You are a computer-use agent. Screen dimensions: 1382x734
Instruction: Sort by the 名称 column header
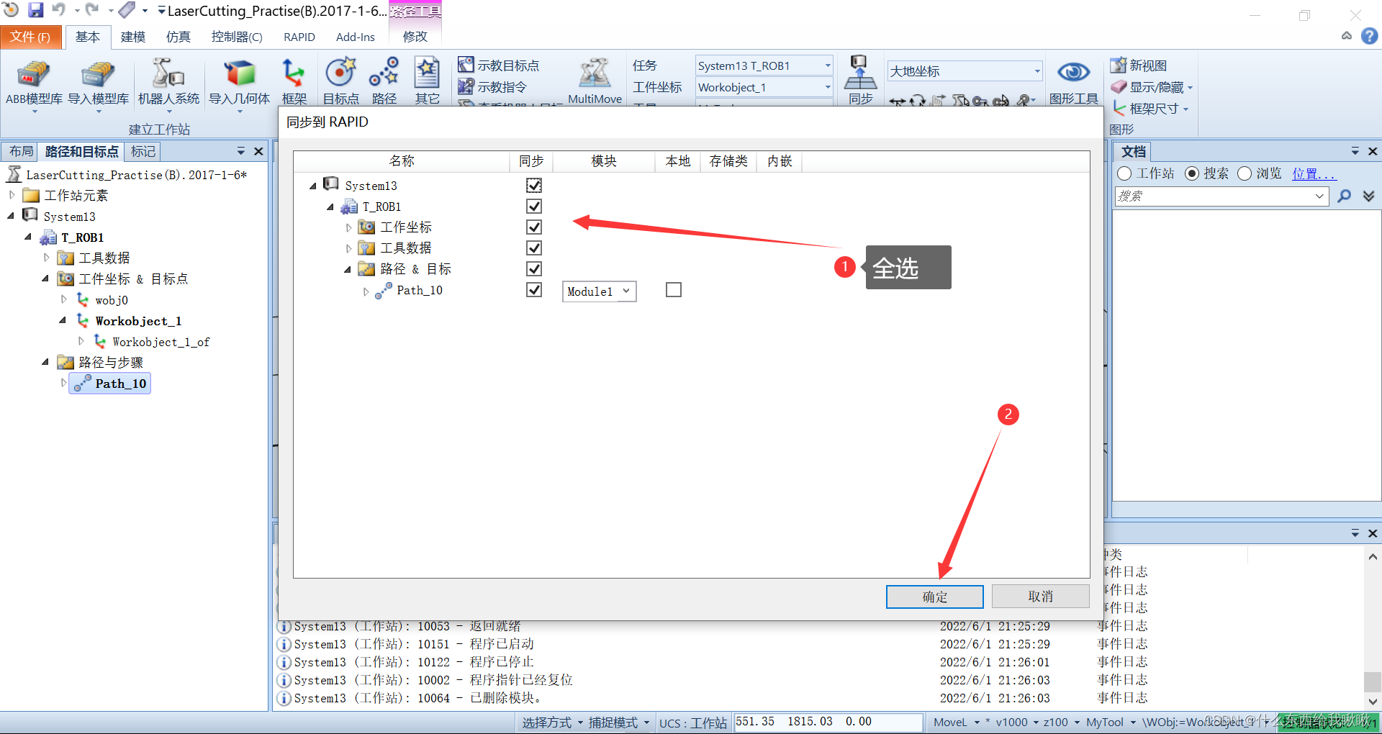point(402,161)
